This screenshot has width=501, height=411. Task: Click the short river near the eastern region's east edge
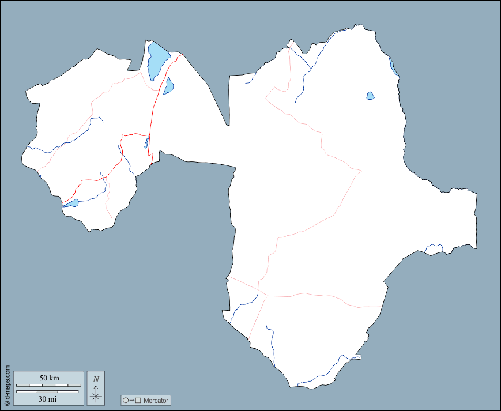pos(434,247)
